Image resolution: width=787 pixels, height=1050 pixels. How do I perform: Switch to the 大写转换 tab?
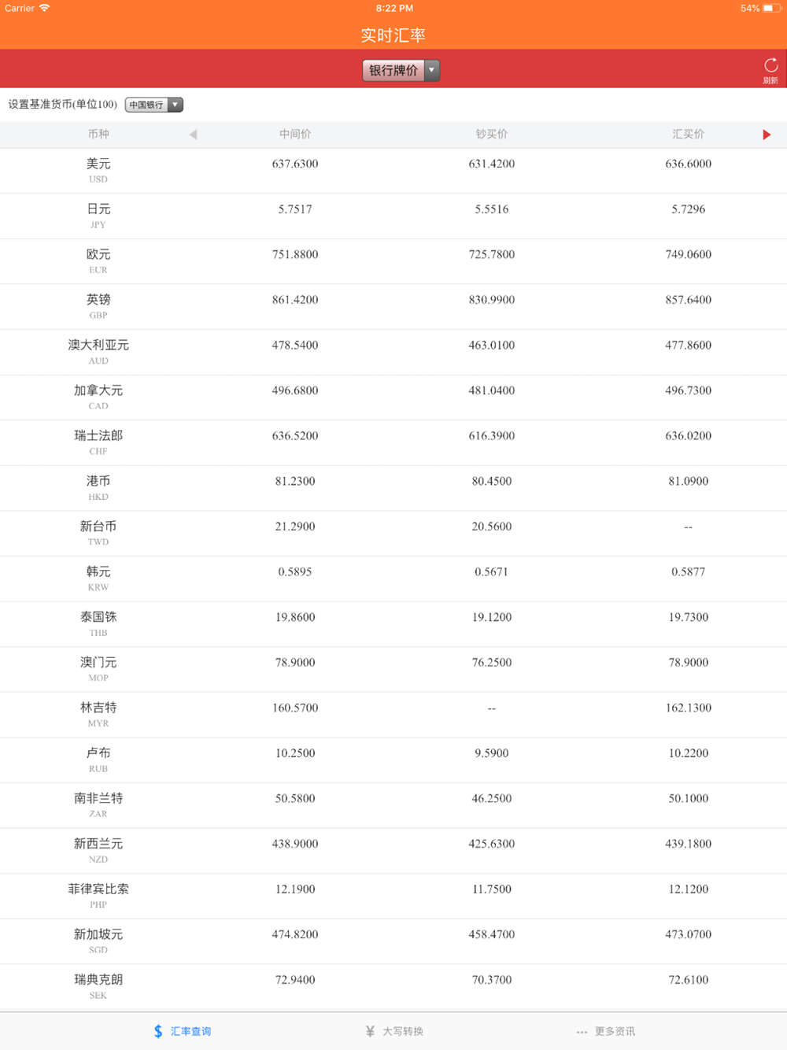402,1031
